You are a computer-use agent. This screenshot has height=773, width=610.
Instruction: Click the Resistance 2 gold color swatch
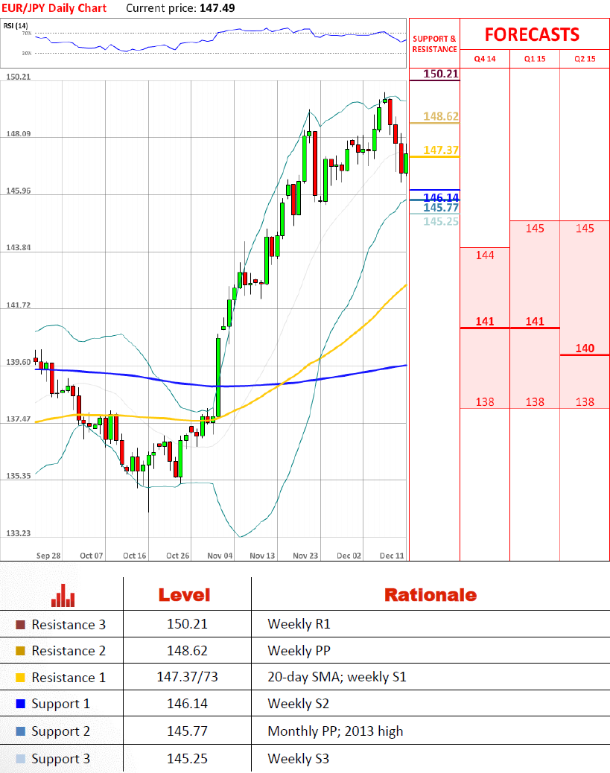(x=20, y=651)
